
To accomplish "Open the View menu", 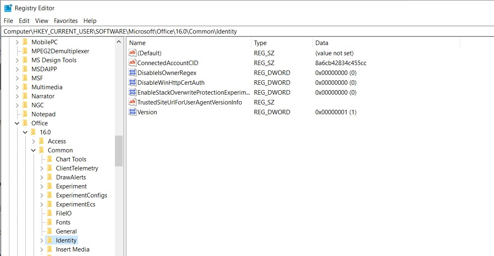I will pos(42,20).
